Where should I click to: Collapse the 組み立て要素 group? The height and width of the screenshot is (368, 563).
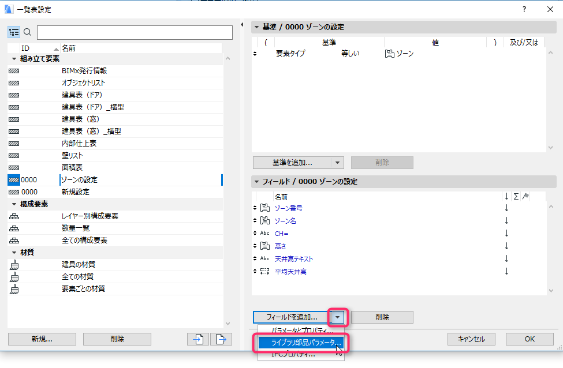point(14,59)
